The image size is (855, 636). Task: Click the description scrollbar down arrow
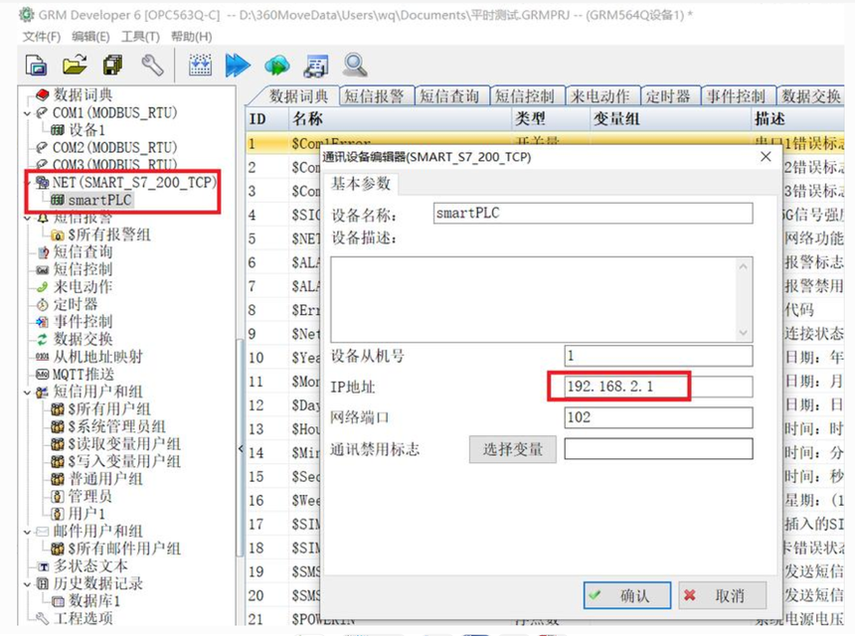[x=743, y=333]
